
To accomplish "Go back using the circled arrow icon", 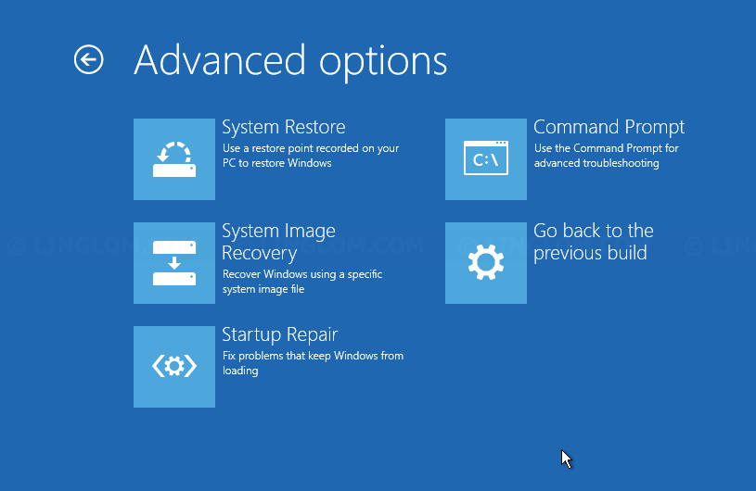I will [x=89, y=60].
